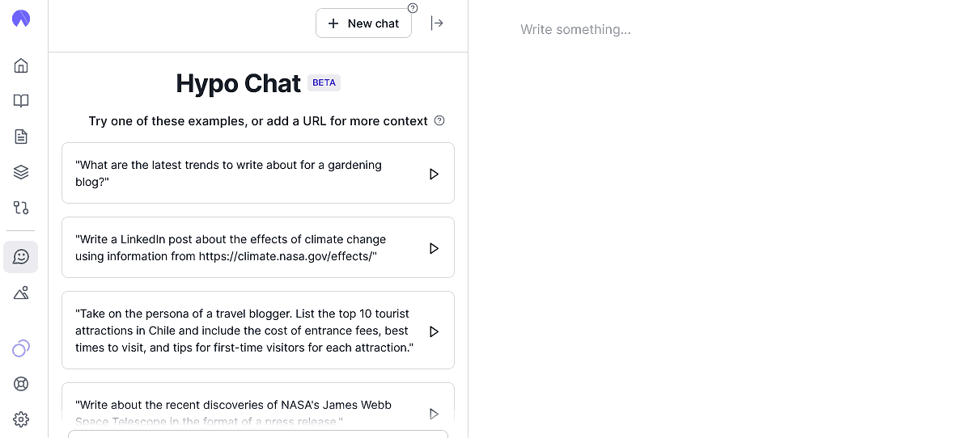The width and height of the screenshot is (971, 438).
Task: Open the Documents icon in sidebar
Action: coord(21,137)
